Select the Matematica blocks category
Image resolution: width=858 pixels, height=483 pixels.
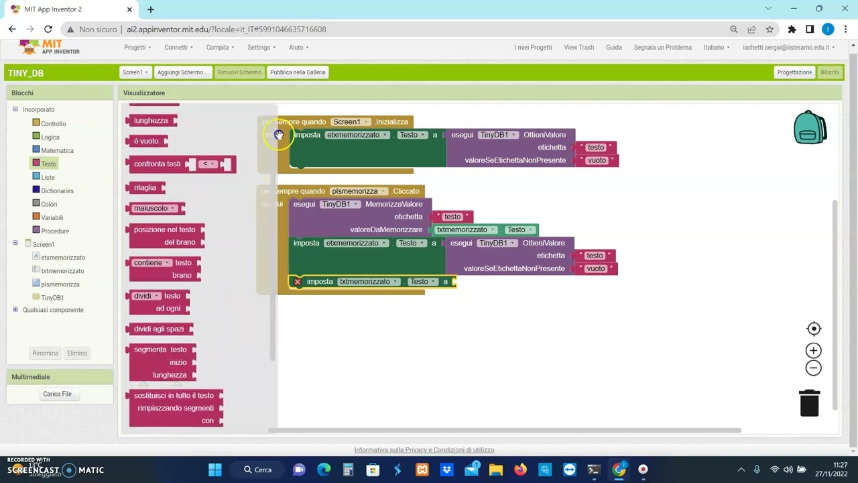pos(57,150)
